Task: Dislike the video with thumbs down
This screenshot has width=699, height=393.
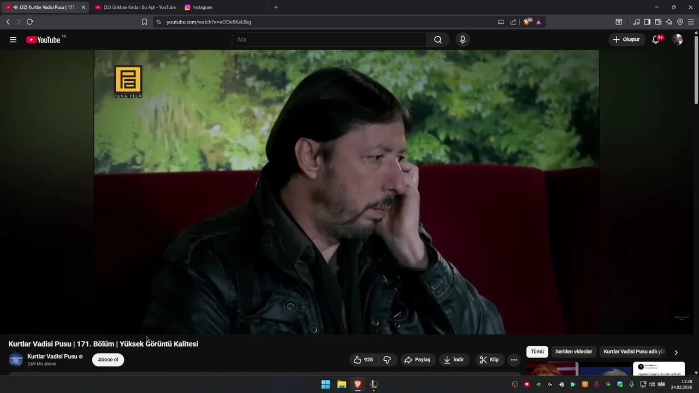Action: [387, 360]
